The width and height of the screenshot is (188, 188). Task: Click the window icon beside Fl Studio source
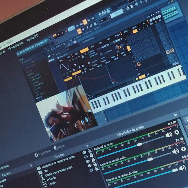(44, 181)
